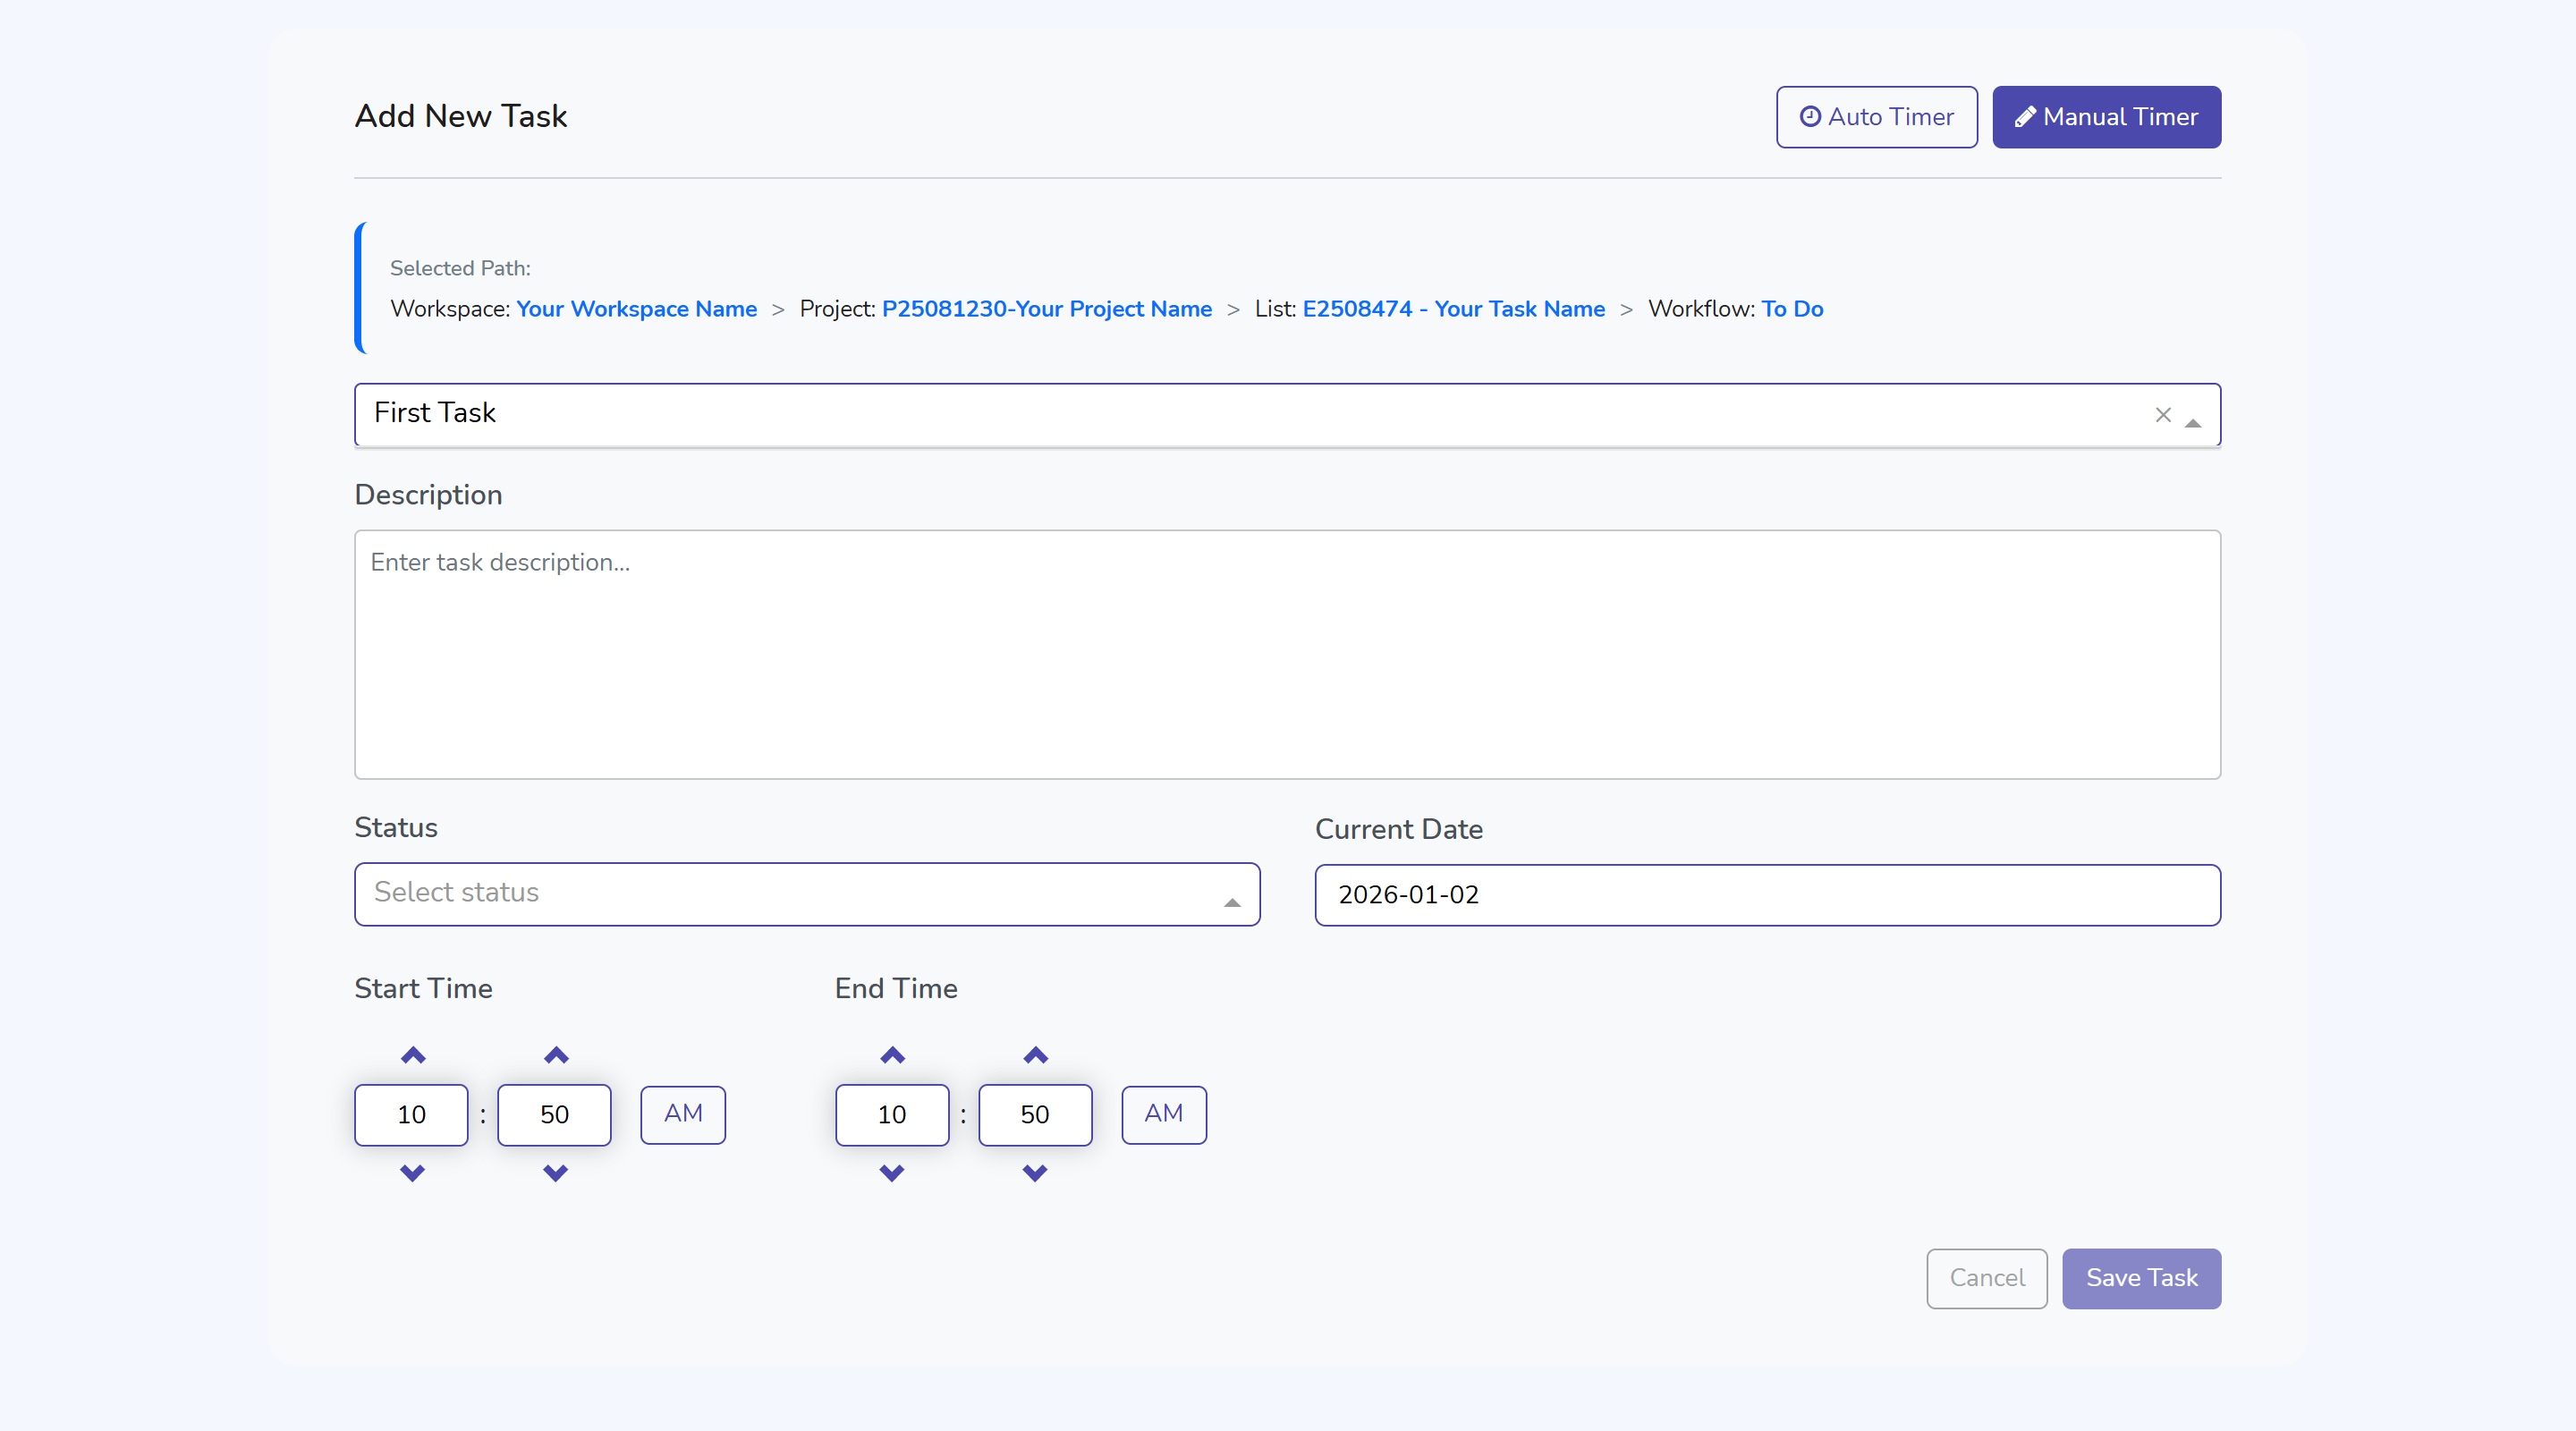Image resolution: width=2576 pixels, height=1431 pixels.
Task: Click the Current Date field
Action: pos(1767,895)
